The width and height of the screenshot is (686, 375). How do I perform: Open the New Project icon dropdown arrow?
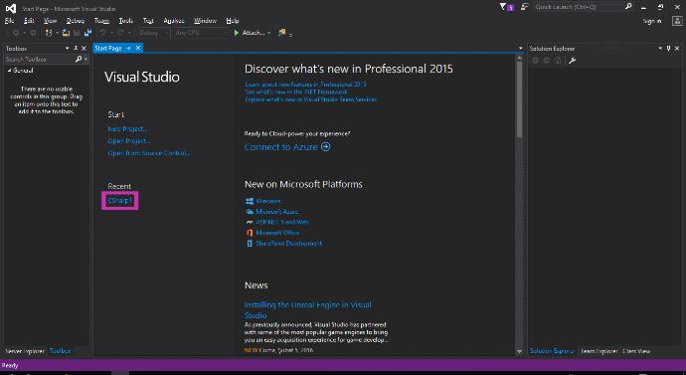(57, 33)
